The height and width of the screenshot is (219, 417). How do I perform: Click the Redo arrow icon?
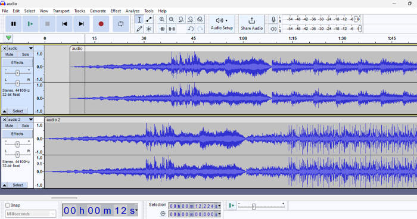click(x=200, y=29)
